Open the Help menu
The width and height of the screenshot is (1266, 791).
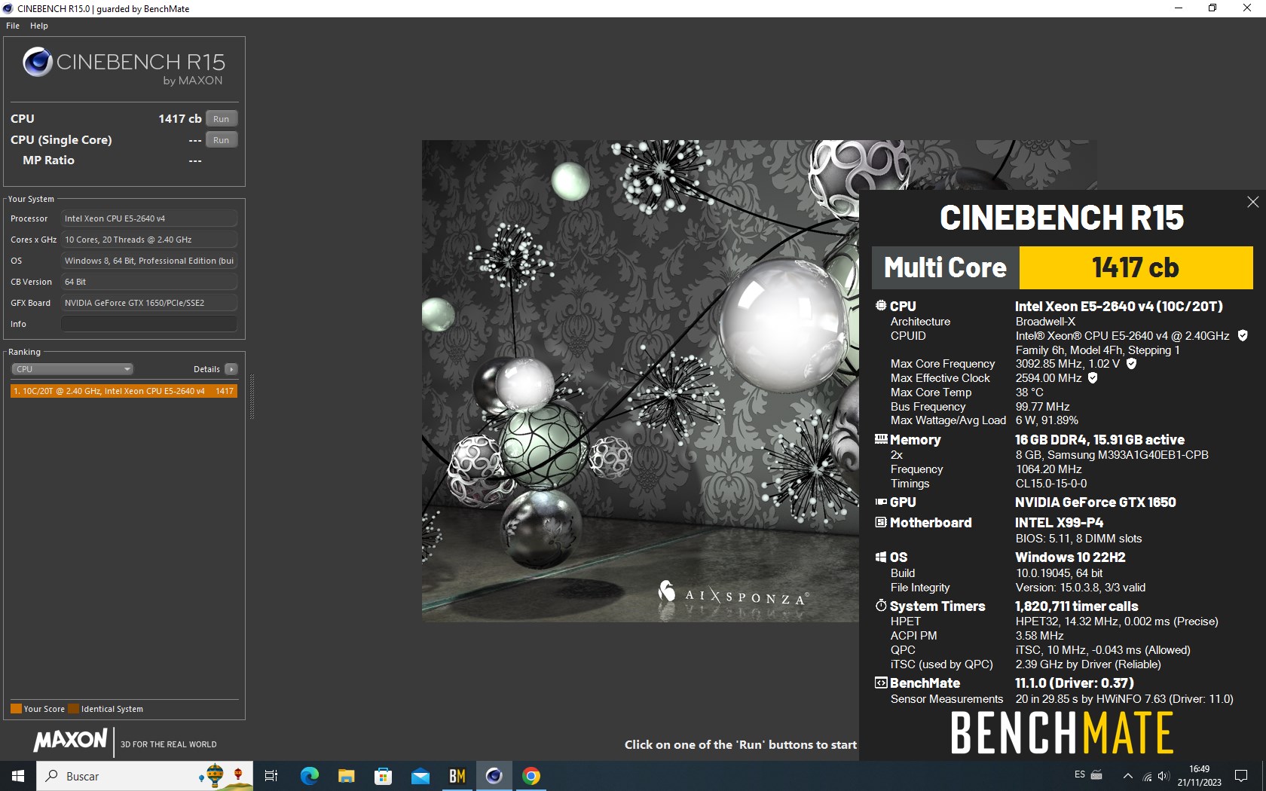39,26
